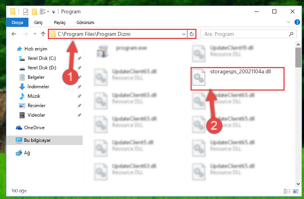
Task: Select the storagesps_20021104a.dll file
Action: pyautogui.click(x=238, y=79)
